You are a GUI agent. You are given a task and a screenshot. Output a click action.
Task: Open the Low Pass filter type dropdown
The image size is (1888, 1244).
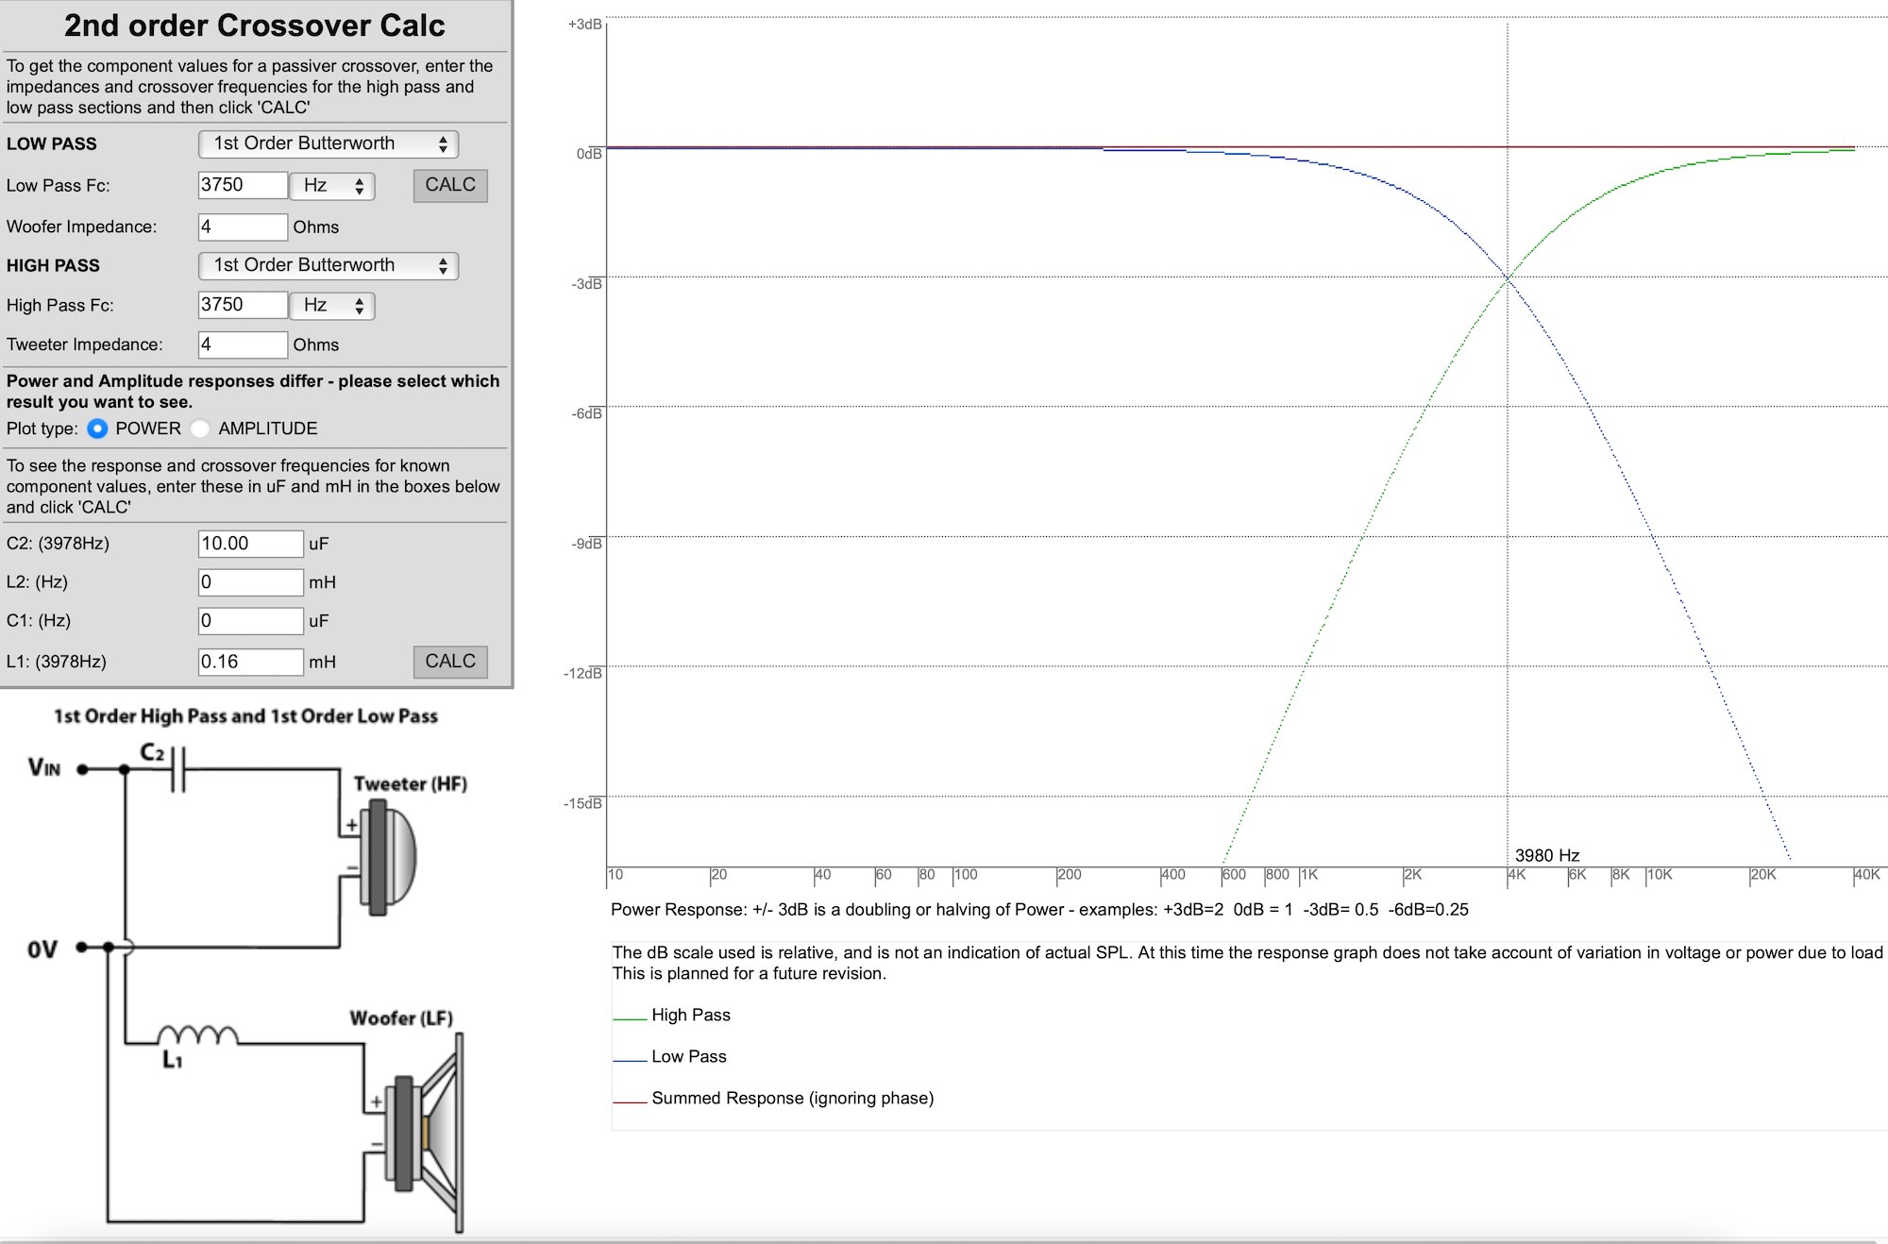[x=328, y=143]
